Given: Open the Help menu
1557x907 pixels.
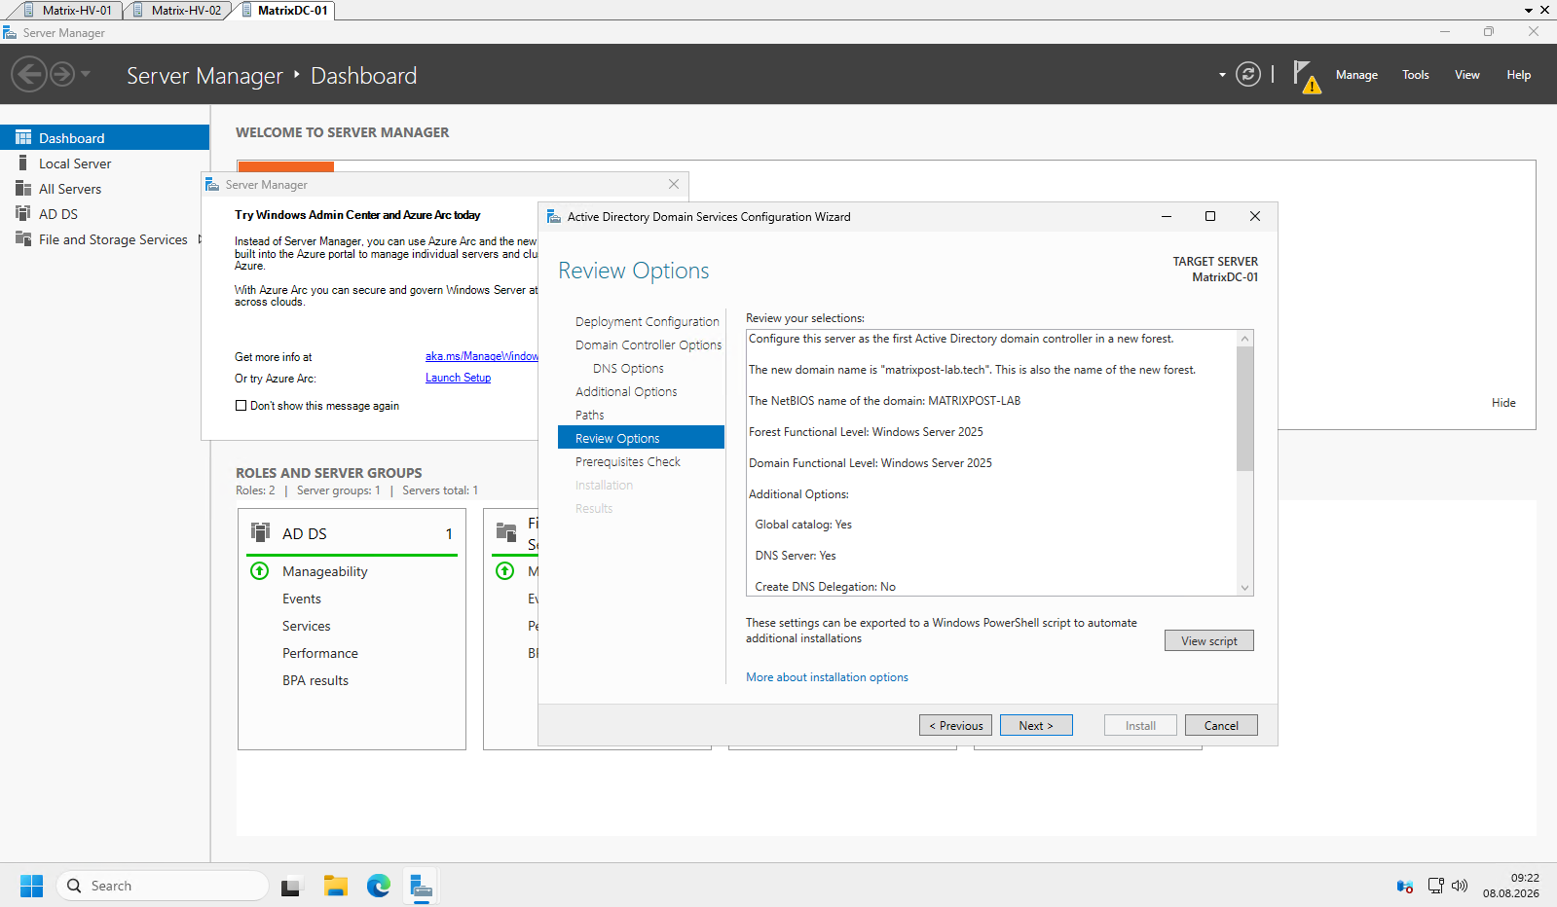Looking at the screenshot, I should 1518,75.
